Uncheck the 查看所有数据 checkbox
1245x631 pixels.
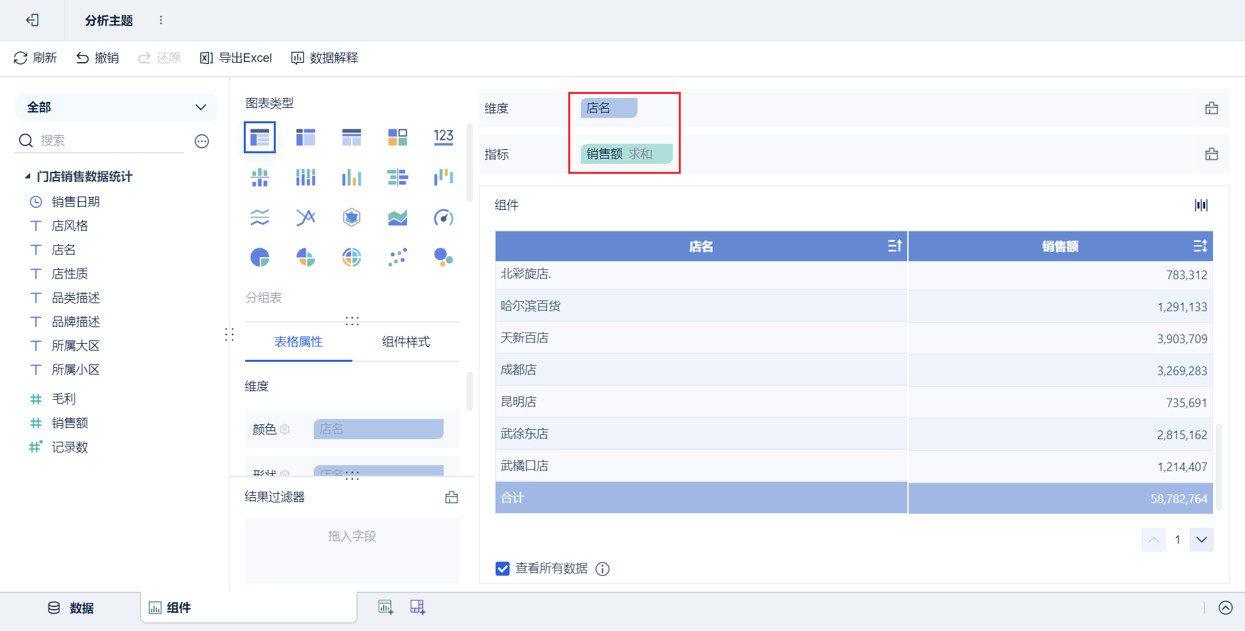click(x=503, y=568)
